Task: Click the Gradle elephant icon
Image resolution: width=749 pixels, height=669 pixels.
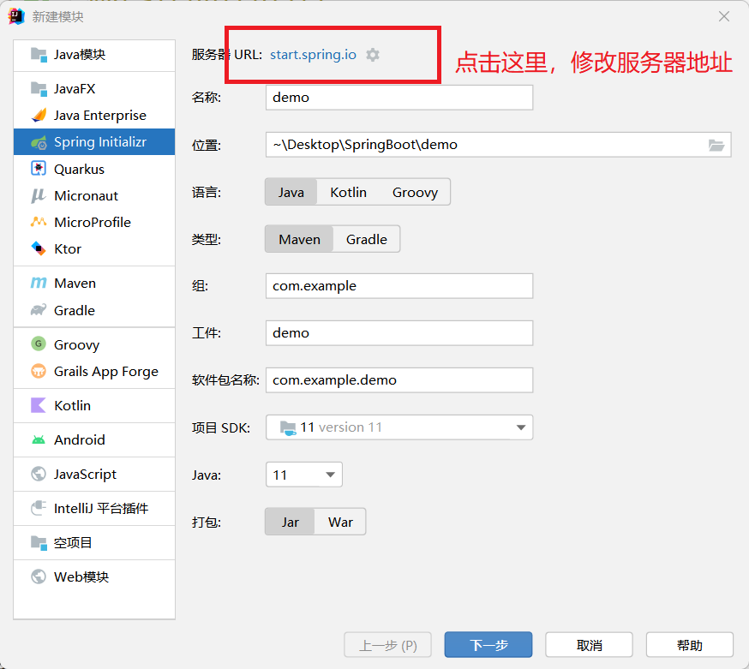Action: click(x=39, y=310)
